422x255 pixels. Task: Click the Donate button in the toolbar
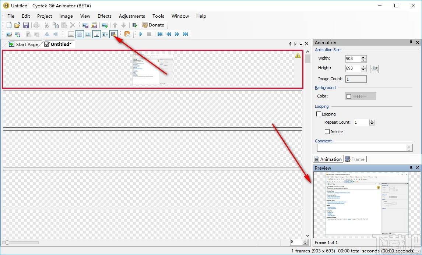pos(153,25)
